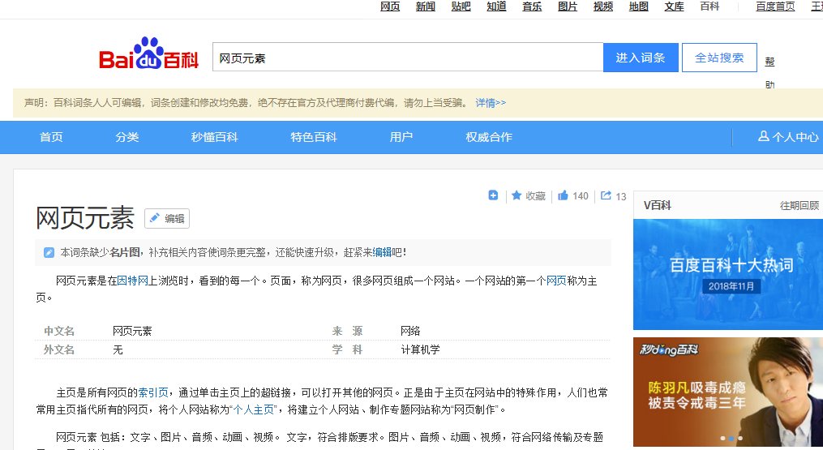Screen dimensions: 823x450
Task: Open the 图片 top navigation link
Action: click(x=568, y=6)
